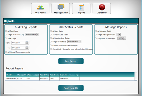This screenshot has height=96, width=142.
Task: Expand the Single User Audit Log user dropdown
Action: click(38, 34)
